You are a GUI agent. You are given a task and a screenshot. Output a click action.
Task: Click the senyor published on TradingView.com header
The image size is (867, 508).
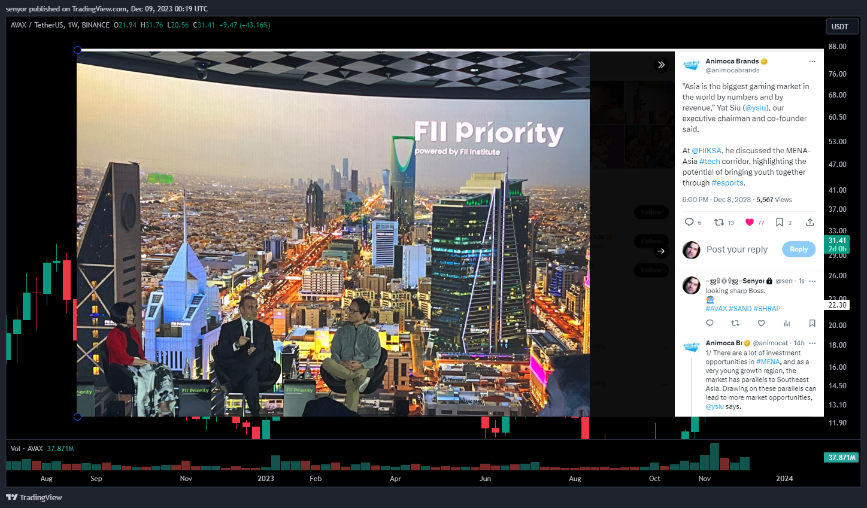coord(107,9)
